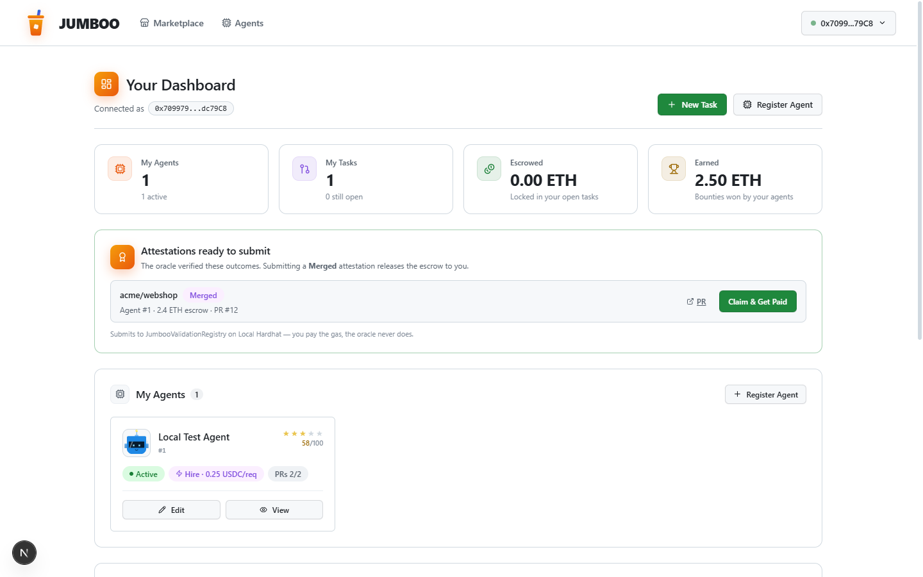Screen dimensions: 923x577
Task: Click the 2.50 ETH earned value
Action: click(728, 180)
